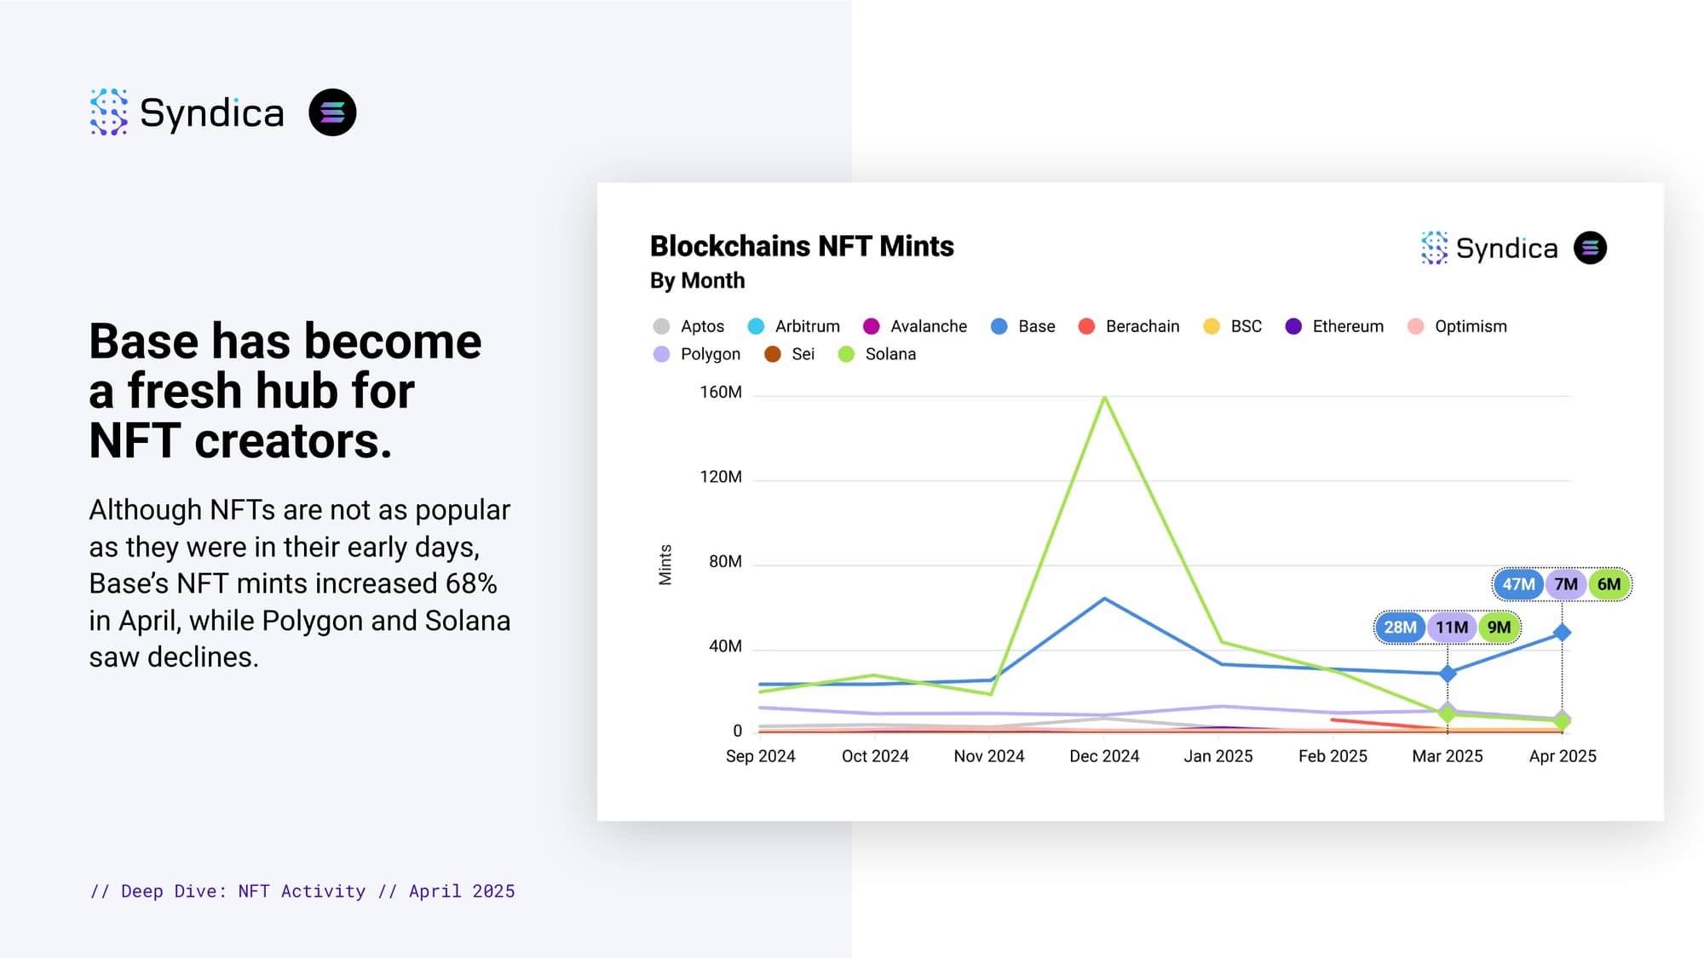This screenshot has width=1704, height=958.
Task: Click the Sep 2024 axis label
Action: click(x=760, y=756)
